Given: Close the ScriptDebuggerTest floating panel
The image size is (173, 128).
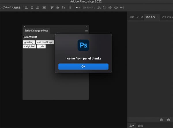Looking at the screenshot, I should point(24,26).
